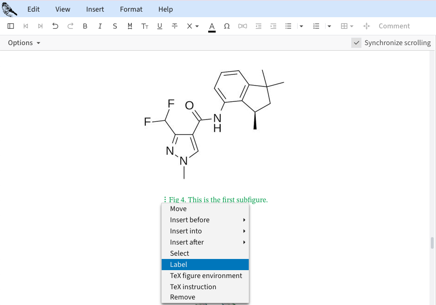
Task: Click TeX figure environment entry
Action: pyautogui.click(x=206, y=276)
